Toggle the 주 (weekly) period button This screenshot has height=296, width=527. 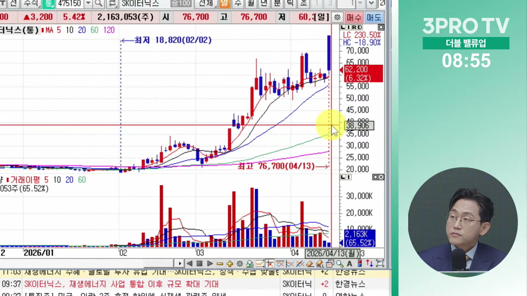point(238,4)
